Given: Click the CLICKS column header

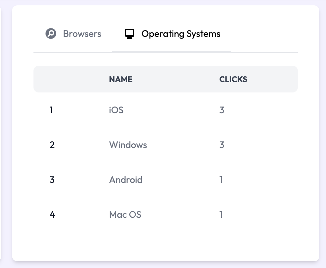Looking at the screenshot, I should pos(233,79).
